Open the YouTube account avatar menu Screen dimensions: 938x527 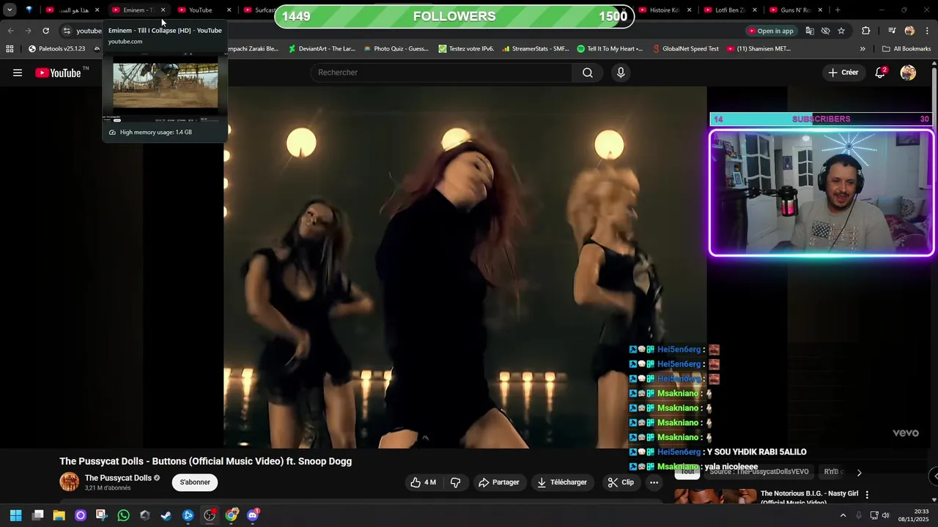point(908,72)
